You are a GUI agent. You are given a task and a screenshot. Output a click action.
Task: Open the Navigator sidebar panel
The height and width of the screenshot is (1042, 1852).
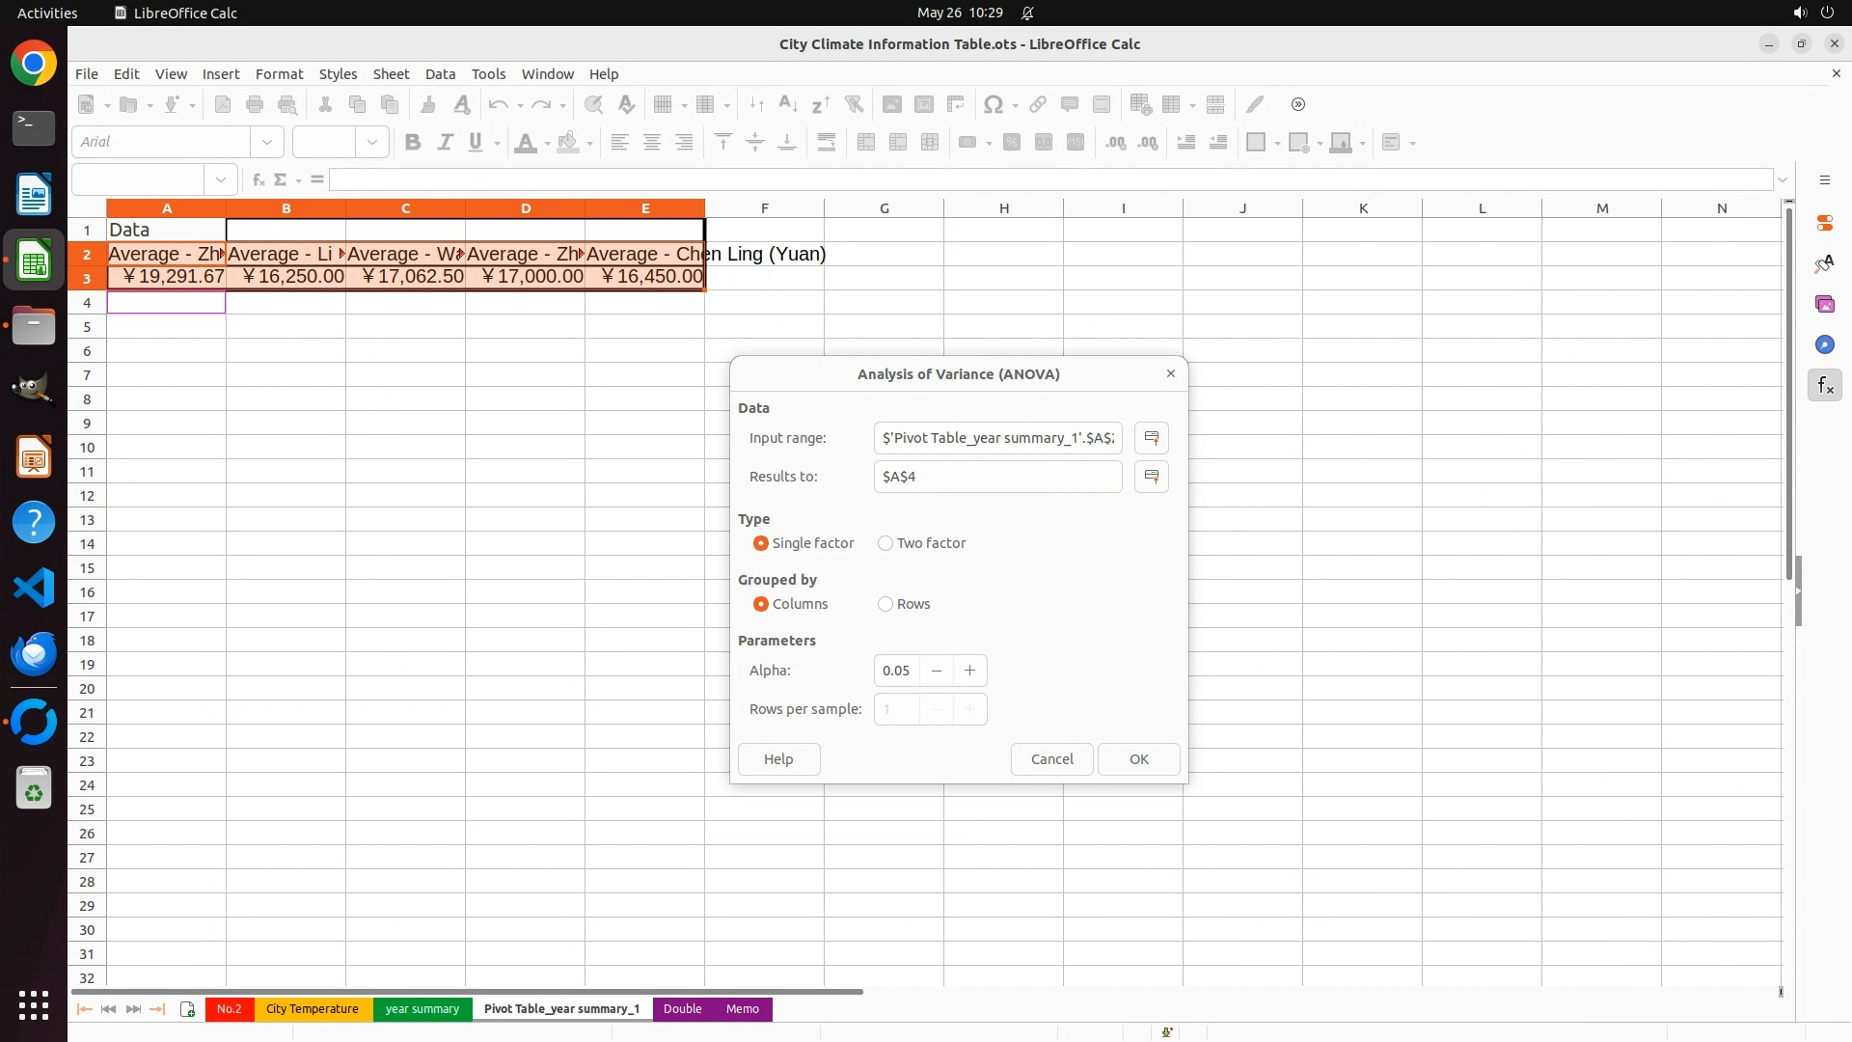(1824, 345)
